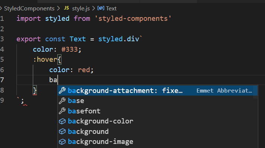The image size is (265, 148).
Task: Click the JS file icon in breadcrumb
Action: (x=66, y=8)
